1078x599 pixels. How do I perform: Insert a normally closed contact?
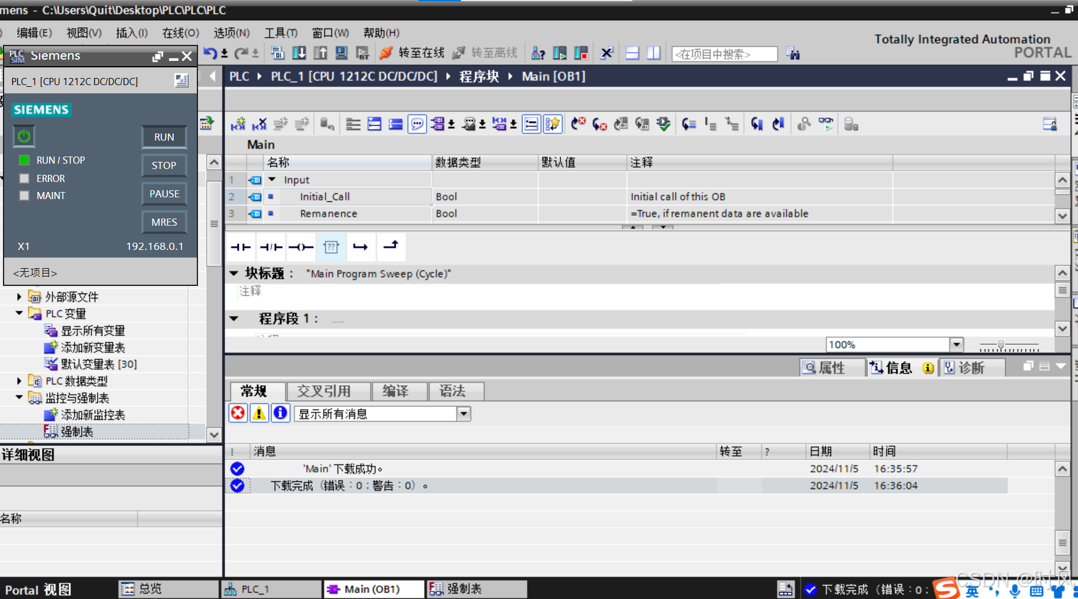click(x=271, y=247)
